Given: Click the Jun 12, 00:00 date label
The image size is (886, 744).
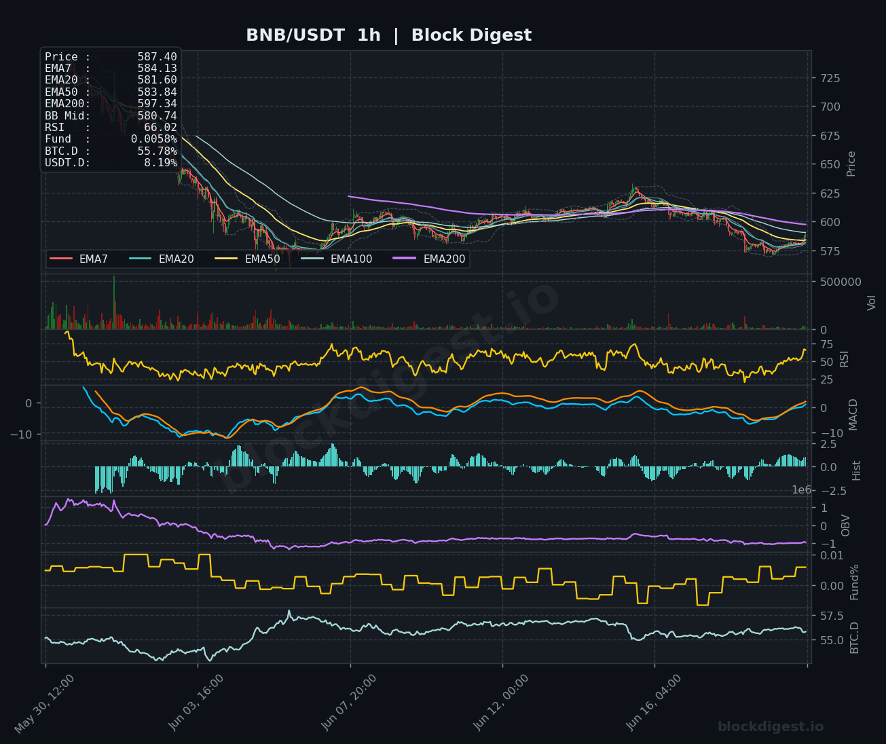Looking at the screenshot, I should (499, 703).
